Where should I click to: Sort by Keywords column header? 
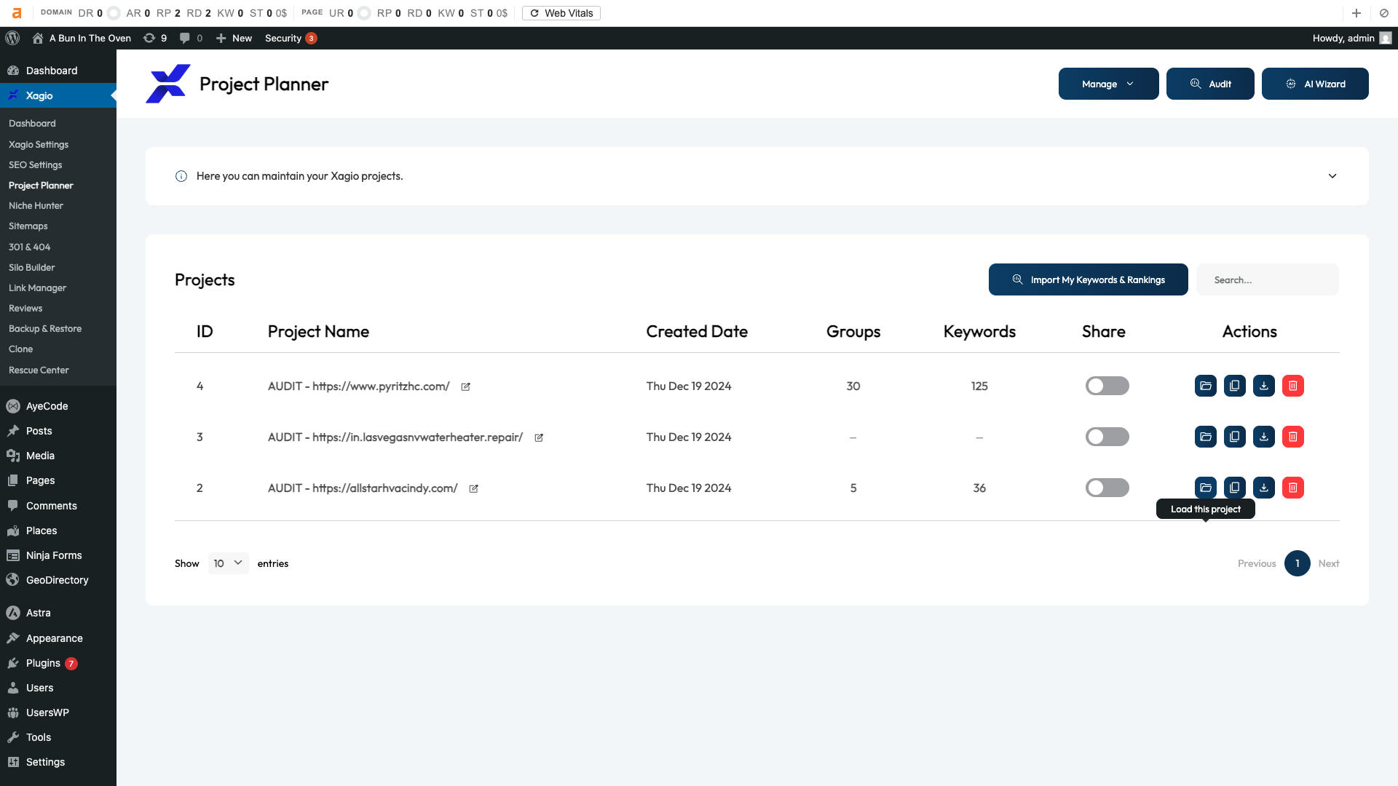(x=979, y=331)
